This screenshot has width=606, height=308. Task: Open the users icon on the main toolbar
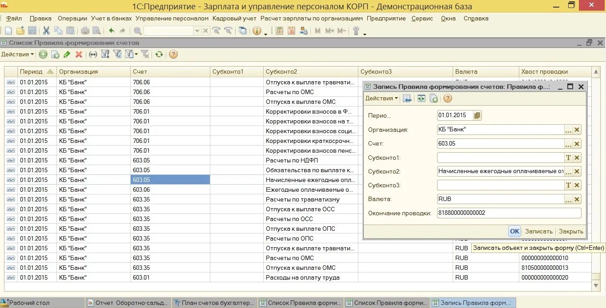[304, 31]
